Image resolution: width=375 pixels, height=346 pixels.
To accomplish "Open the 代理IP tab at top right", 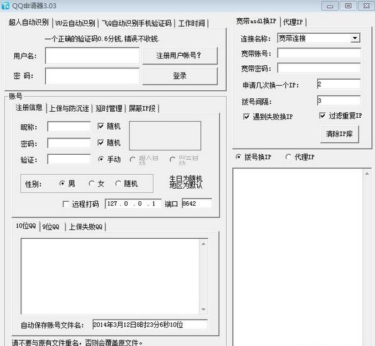I will pos(293,22).
